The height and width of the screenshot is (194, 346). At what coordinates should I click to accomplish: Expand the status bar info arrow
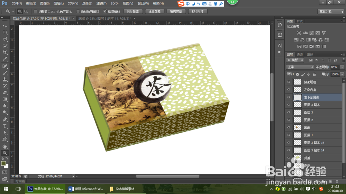pyautogui.click(x=73, y=176)
